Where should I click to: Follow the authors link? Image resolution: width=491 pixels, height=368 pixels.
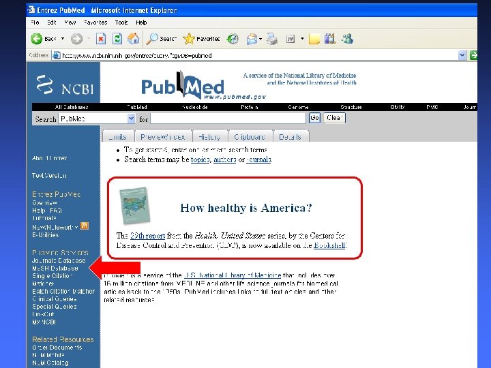tap(225, 159)
